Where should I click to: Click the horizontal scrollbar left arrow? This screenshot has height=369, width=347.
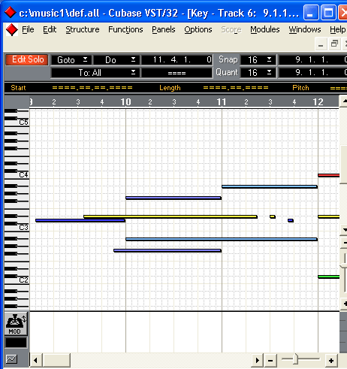pyautogui.click(x=36, y=361)
